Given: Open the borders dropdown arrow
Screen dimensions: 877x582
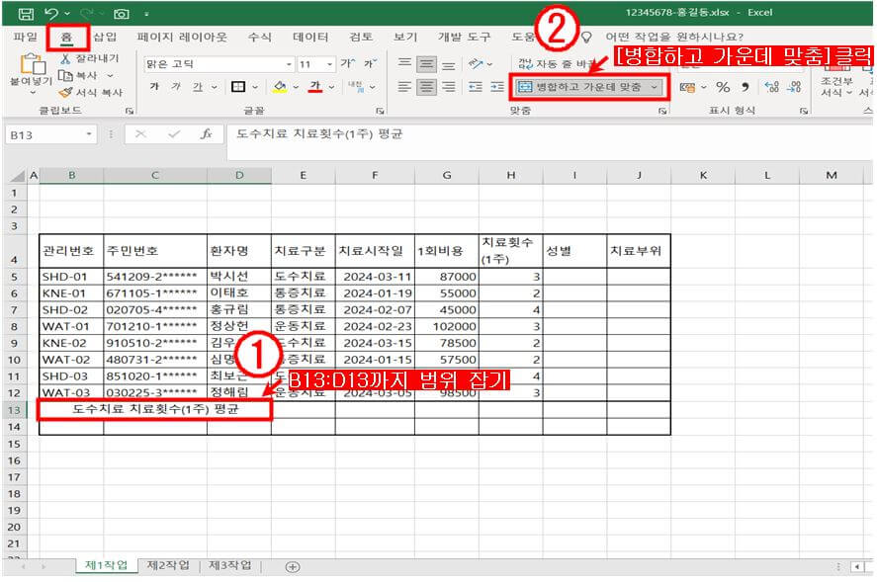Looking at the screenshot, I should coord(255,88).
